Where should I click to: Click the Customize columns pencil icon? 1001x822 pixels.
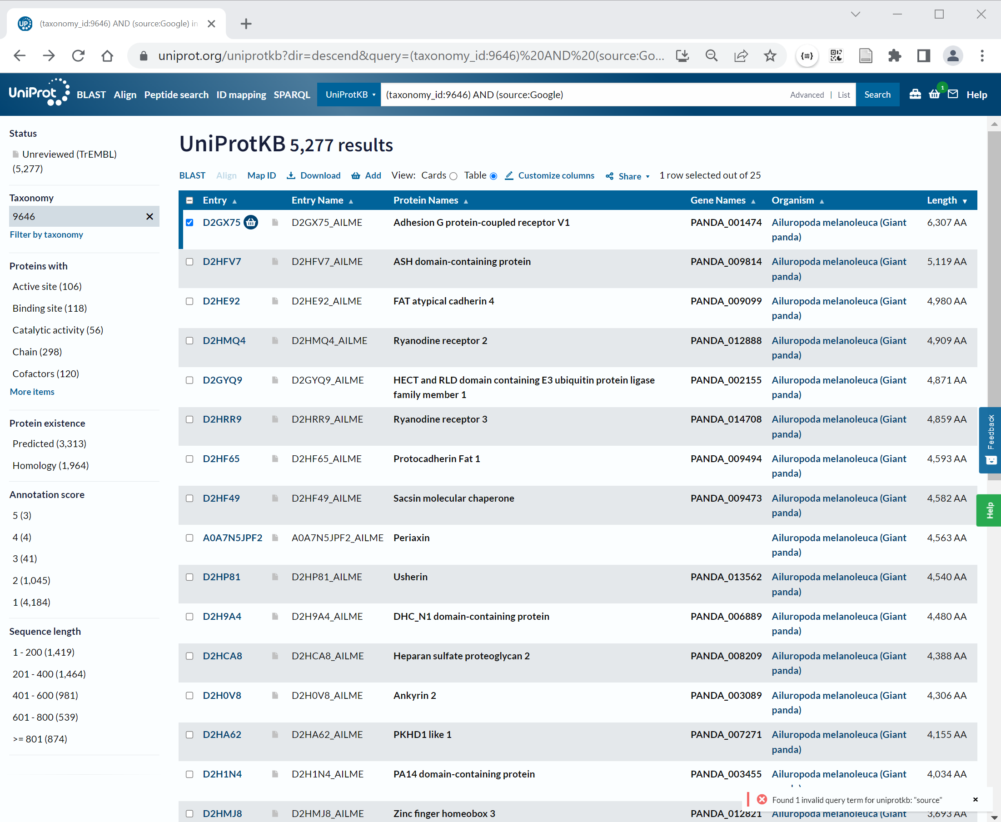509,176
